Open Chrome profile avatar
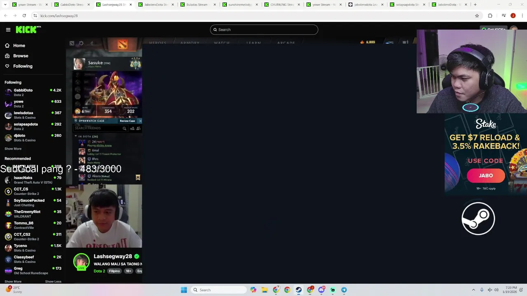527x296 pixels. (513, 16)
